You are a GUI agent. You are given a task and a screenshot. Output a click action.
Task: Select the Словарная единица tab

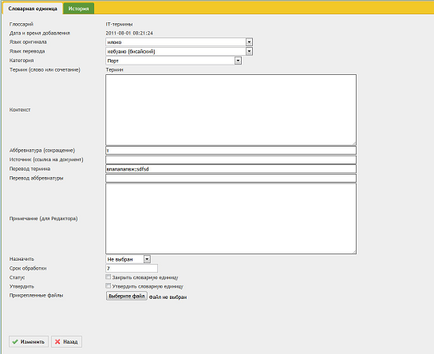pyautogui.click(x=33, y=9)
